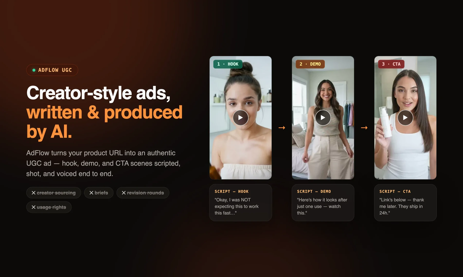Play the CTA scene video
The height and width of the screenshot is (277, 463).
point(405,118)
